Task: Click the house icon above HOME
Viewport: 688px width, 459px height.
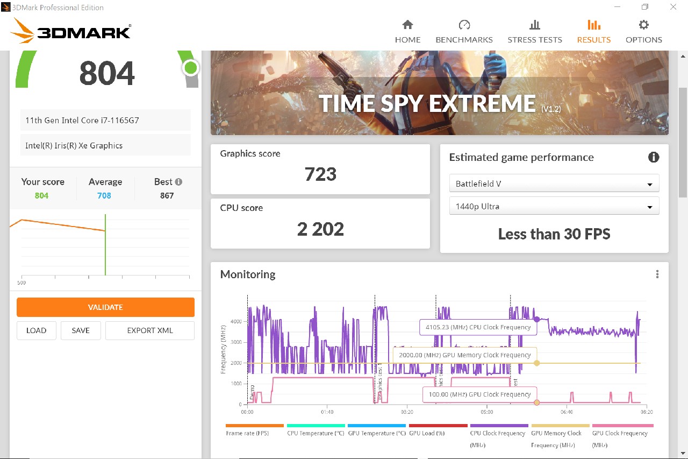Action: [407, 25]
